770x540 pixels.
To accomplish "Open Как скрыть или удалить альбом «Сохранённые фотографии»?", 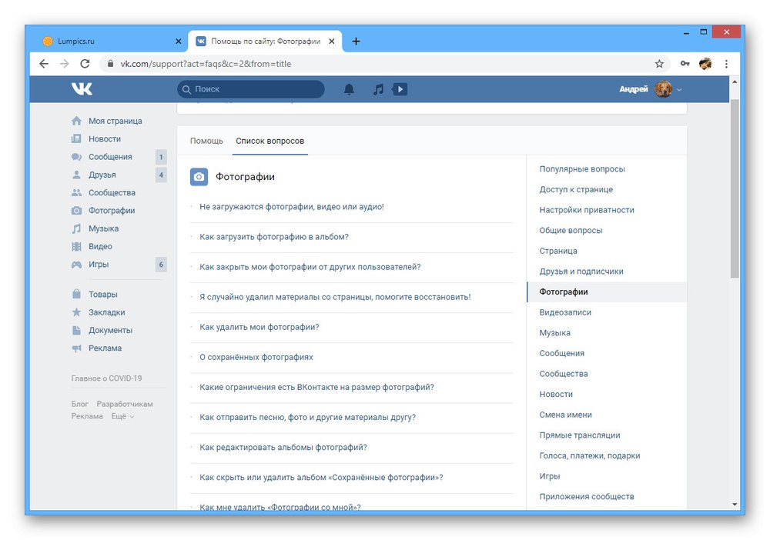I will coord(321,478).
